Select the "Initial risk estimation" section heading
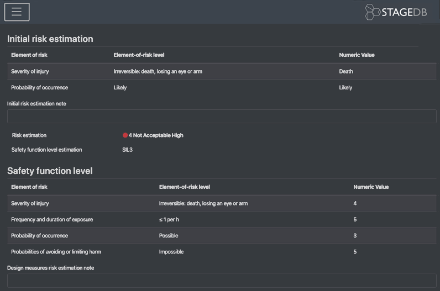 (x=50, y=39)
